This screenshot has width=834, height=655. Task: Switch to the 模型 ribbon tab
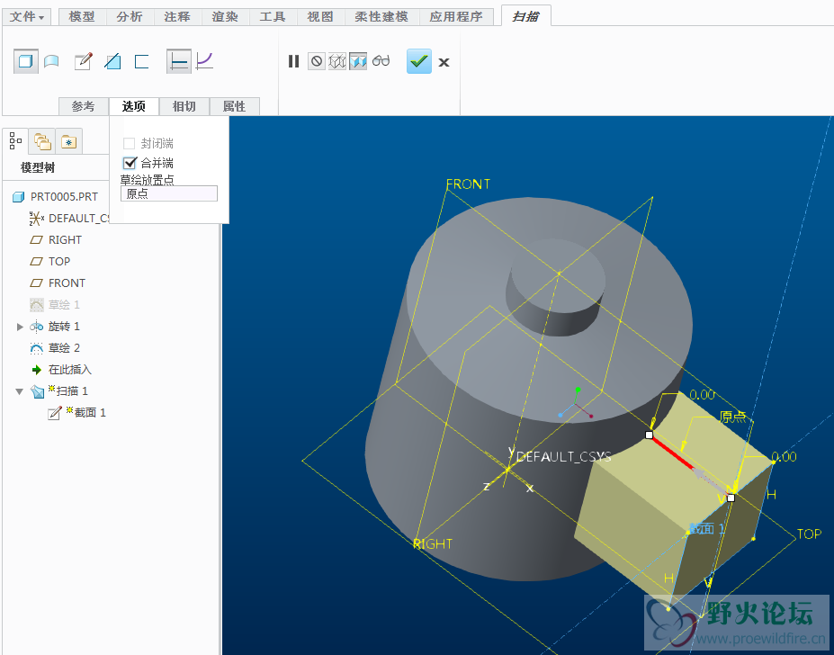(x=82, y=17)
